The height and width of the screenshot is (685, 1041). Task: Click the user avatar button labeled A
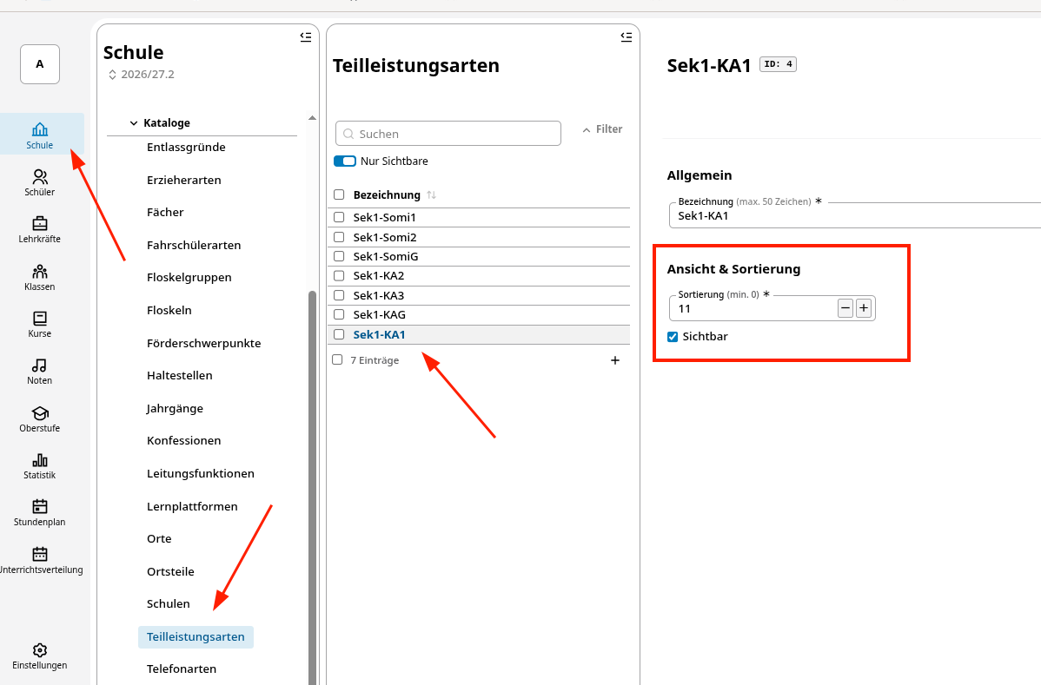point(40,64)
